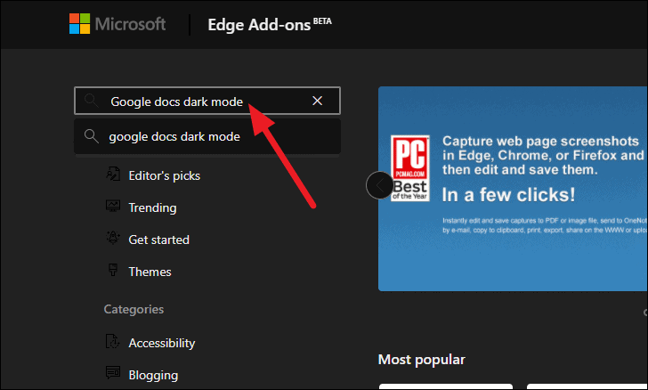This screenshot has height=390, width=648.
Task: Open the Edge Add-ons home title
Action: (270, 24)
